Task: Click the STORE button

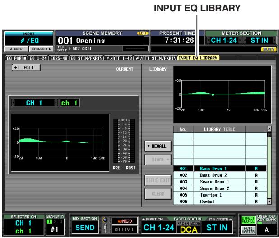Action: click(x=158, y=160)
